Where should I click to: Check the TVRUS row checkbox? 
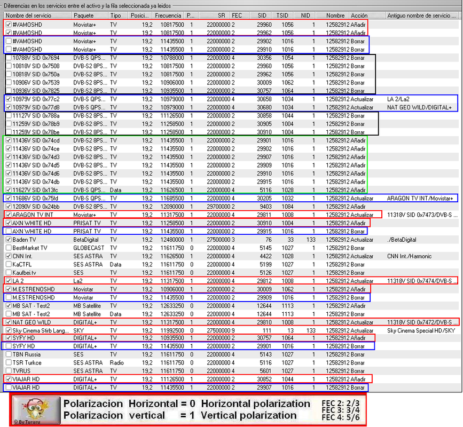tap(9, 371)
